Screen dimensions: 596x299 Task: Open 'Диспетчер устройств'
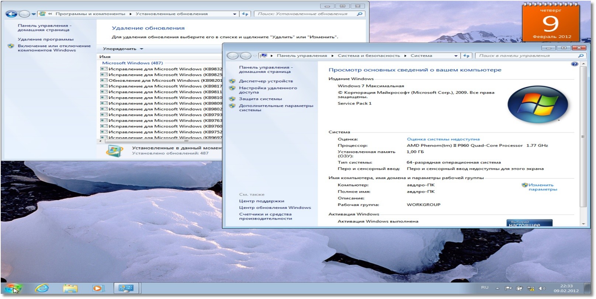coord(266,81)
